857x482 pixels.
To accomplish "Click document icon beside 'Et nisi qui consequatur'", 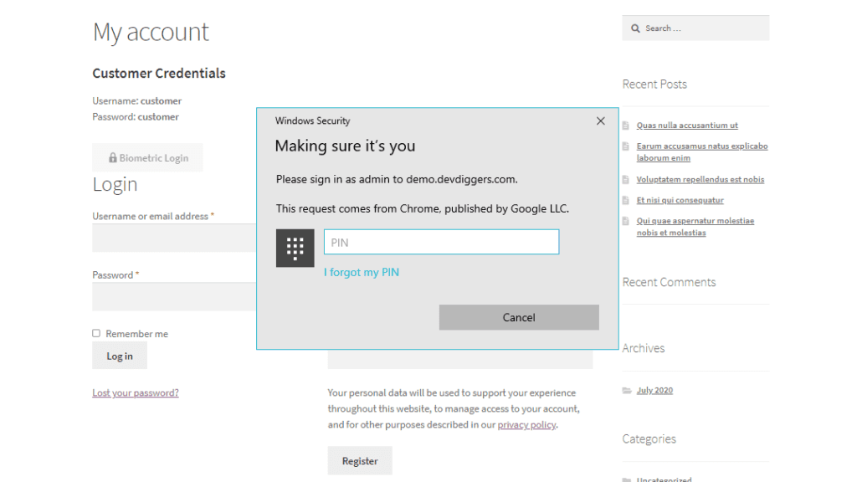I will [x=626, y=200].
